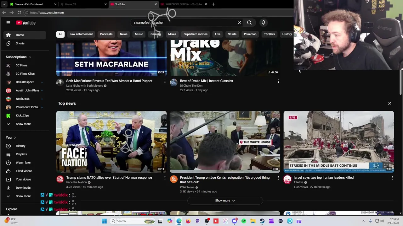This screenshot has height=226, width=403.
Task: Clear the search box with the X
Action: click(x=239, y=23)
